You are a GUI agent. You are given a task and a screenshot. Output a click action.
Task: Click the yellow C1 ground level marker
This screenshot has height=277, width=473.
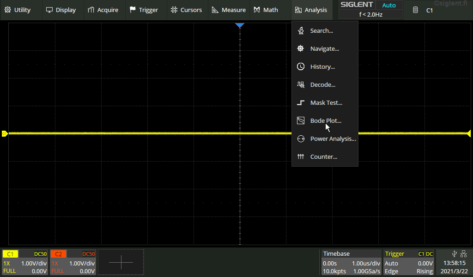pyautogui.click(x=5, y=133)
